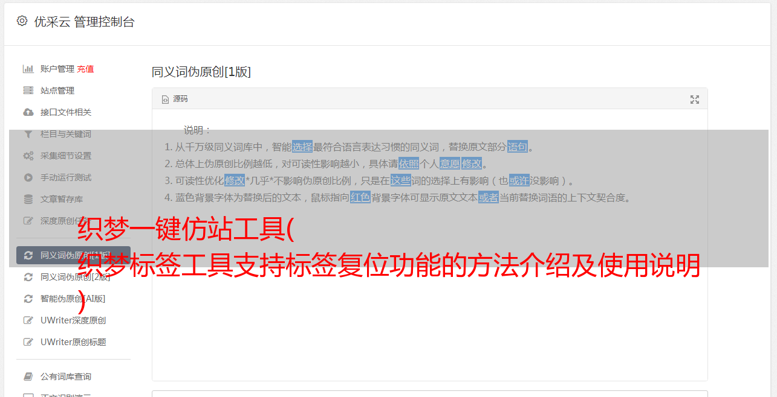Click highlighted word 选择 in text
This screenshot has width=777, height=397.
[x=302, y=147]
